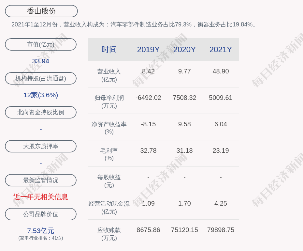Screen dimensions: 303x251
Task: Click the 大股东质押率 label pill
Action: click(41, 146)
